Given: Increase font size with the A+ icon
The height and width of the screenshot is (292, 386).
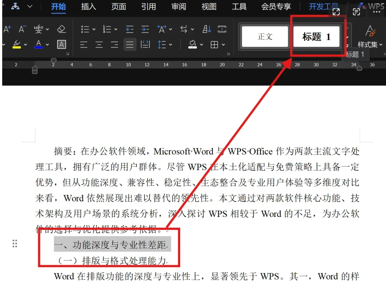Looking at the screenshot, I should 7,29.
